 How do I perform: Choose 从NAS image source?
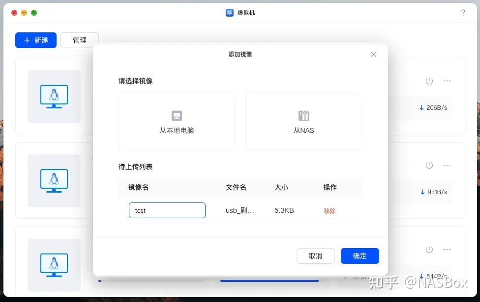303,121
